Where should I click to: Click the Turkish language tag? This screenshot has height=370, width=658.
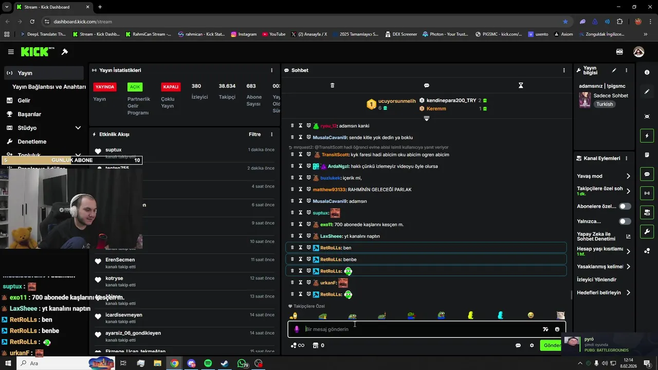[605, 104]
